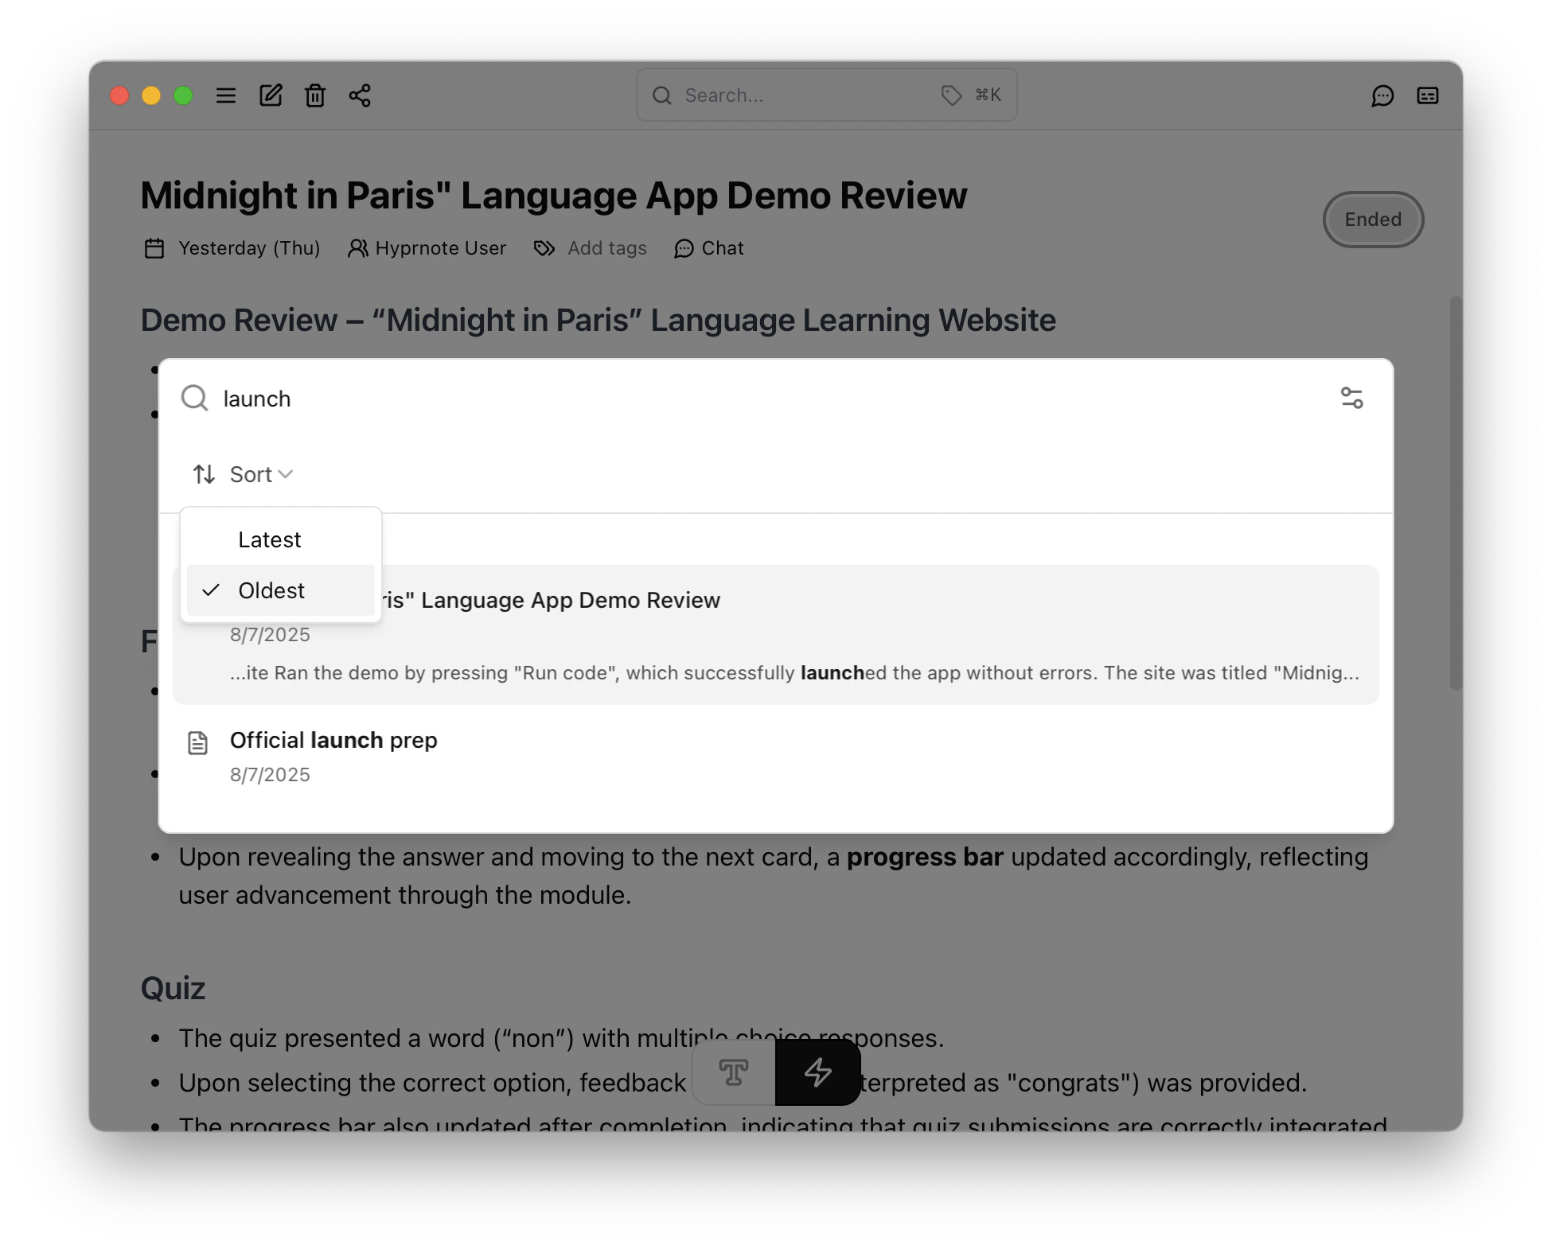Choose Latest in the sort menu

(270, 539)
